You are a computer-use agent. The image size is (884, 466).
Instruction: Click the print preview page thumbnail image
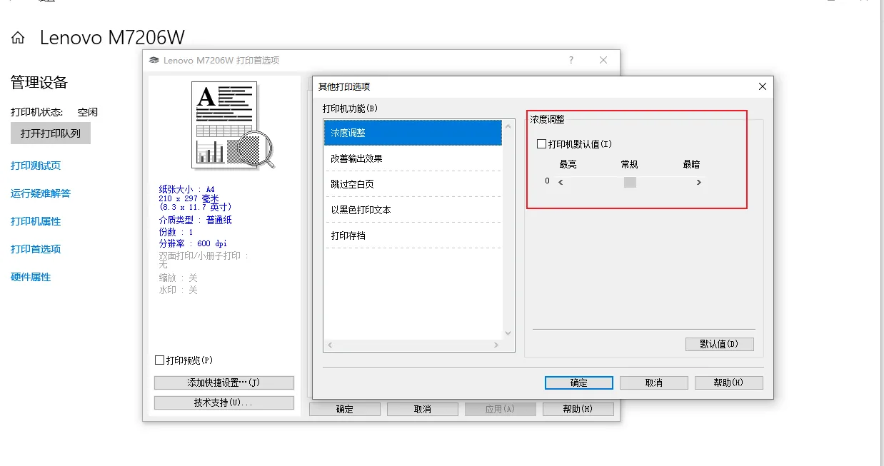pyautogui.click(x=233, y=126)
